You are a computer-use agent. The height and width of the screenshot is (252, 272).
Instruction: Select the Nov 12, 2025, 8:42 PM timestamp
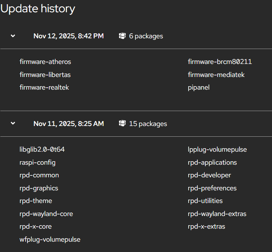pyautogui.click(x=68, y=36)
